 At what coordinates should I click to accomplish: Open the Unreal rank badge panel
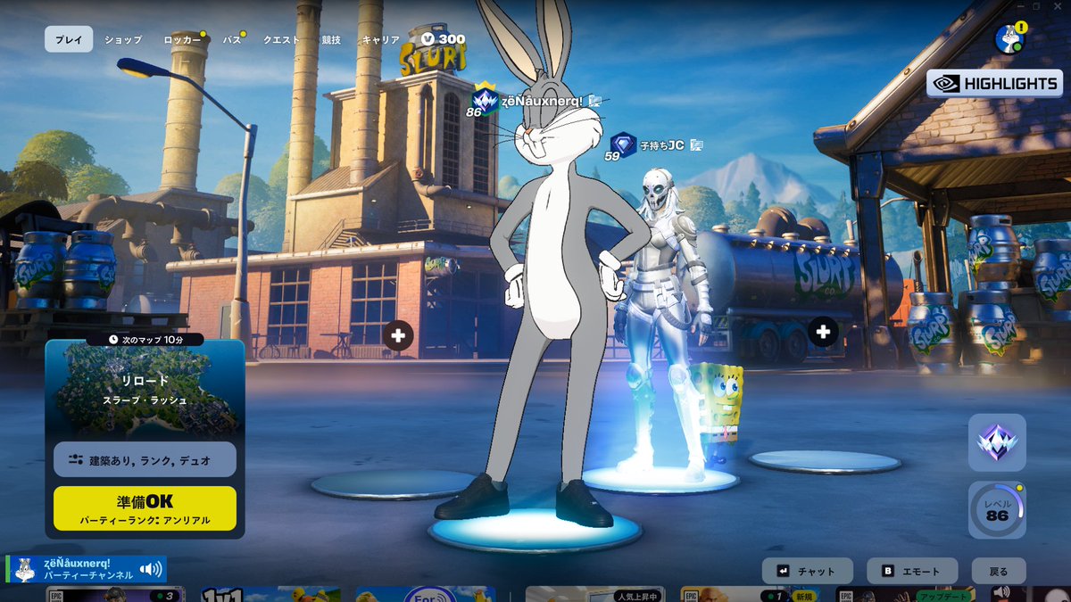(x=997, y=442)
